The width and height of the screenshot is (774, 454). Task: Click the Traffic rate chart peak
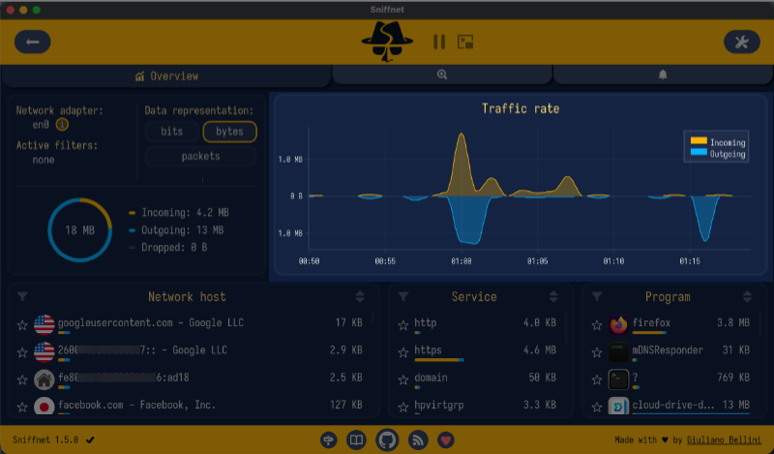[461, 135]
